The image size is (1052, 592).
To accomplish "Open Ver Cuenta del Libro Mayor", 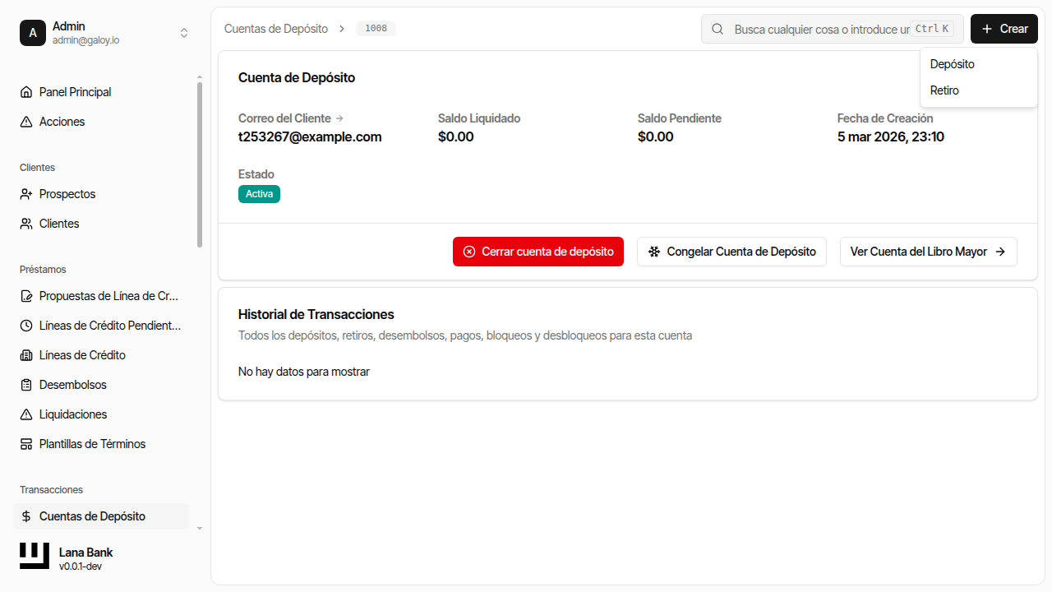I will (x=928, y=252).
